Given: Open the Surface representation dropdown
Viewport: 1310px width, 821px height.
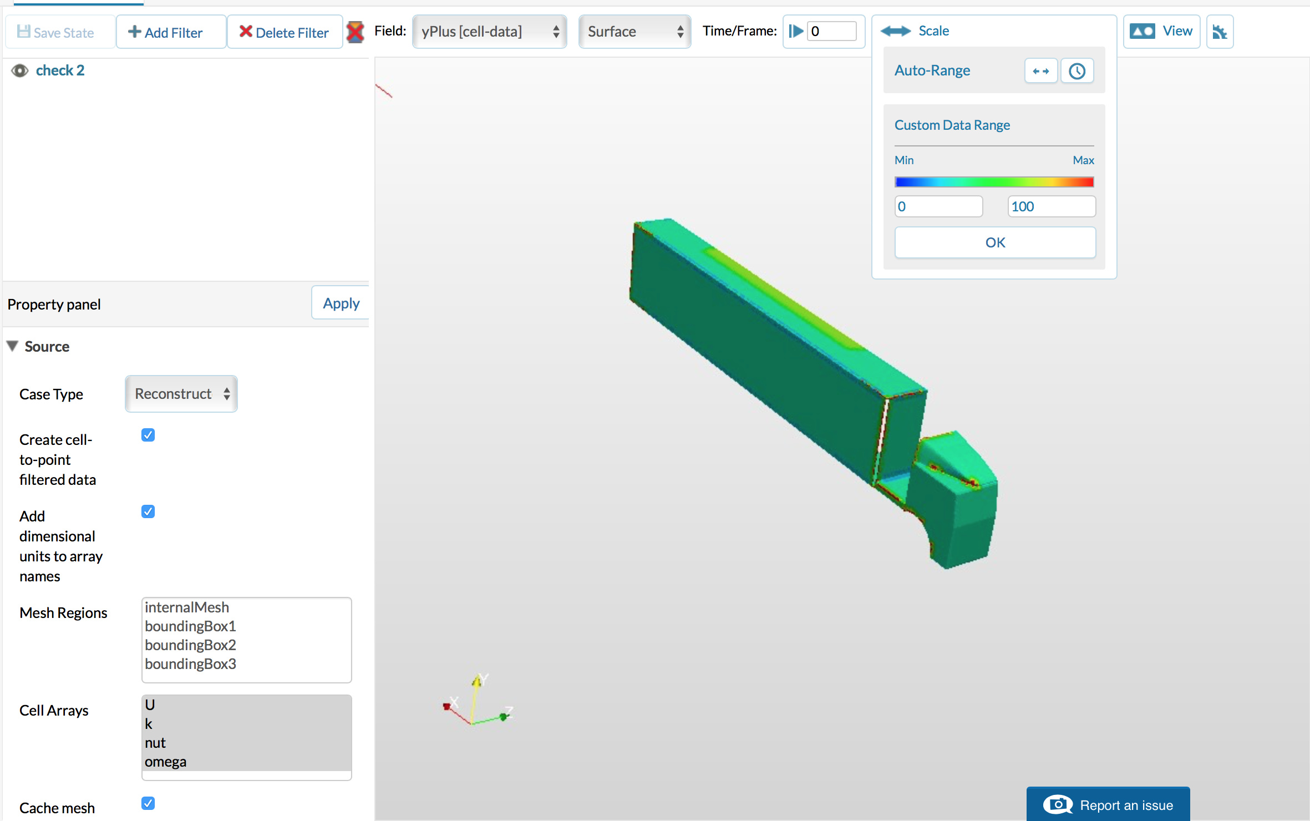Looking at the screenshot, I should 634,32.
